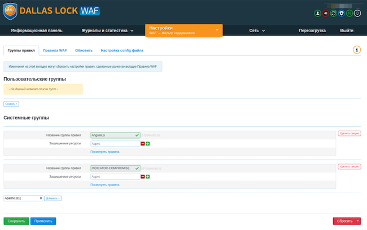
Task: Open the user profile status icon
Action: click(x=318, y=14)
